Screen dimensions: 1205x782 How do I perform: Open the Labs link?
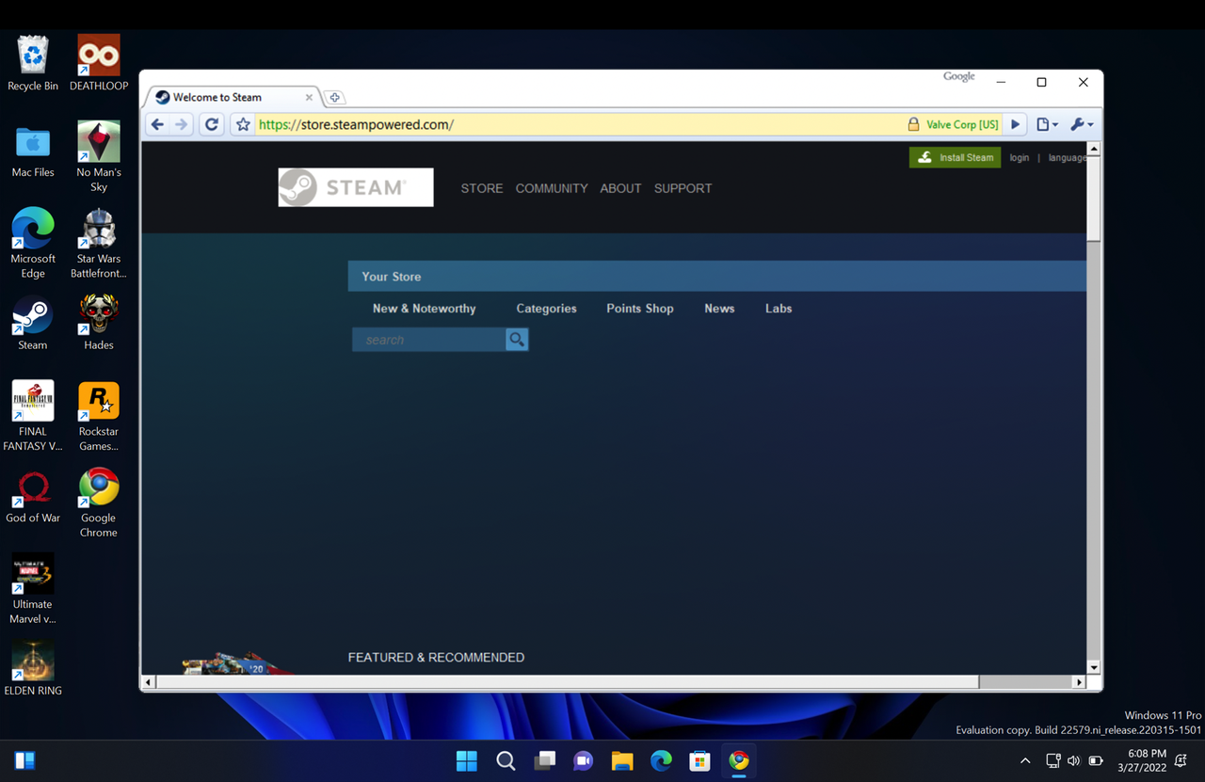coord(779,309)
